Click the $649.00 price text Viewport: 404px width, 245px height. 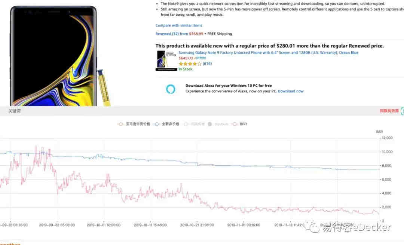(x=186, y=58)
